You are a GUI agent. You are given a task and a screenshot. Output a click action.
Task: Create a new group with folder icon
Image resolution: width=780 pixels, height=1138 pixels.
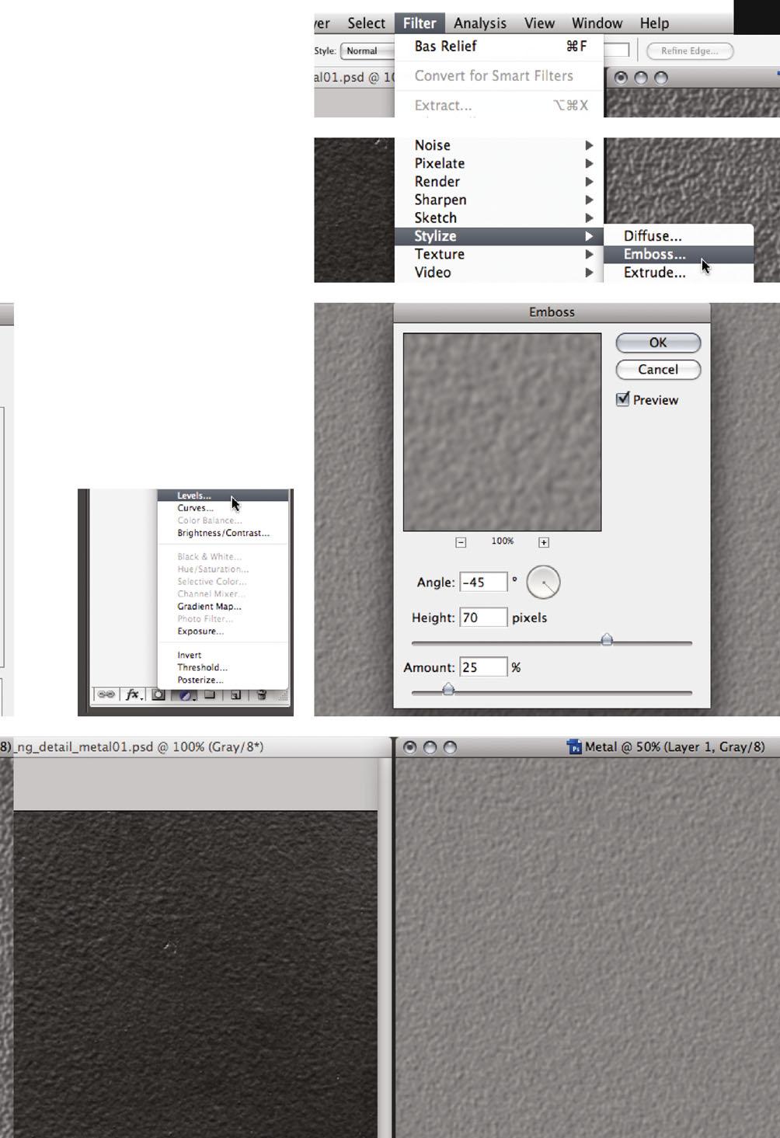tap(210, 694)
